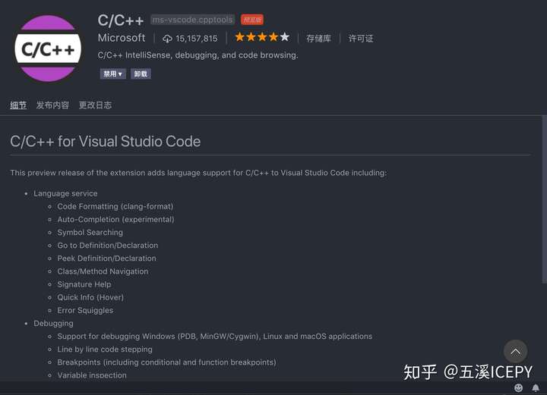This screenshot has width=547, height=395.
Task: Click 'Code Formatting (clang-format)' item
Action: click(115, 206)
